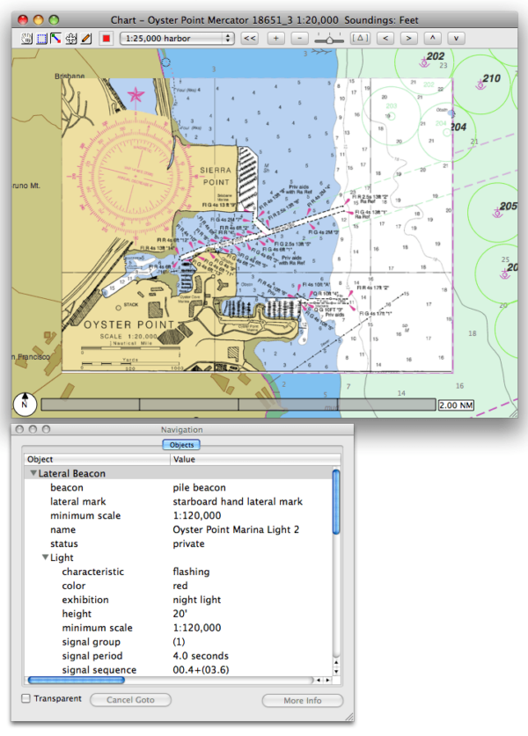The image size is (528, 736).
Task: Click the north compass indicator
Action: tap(26, 404)
